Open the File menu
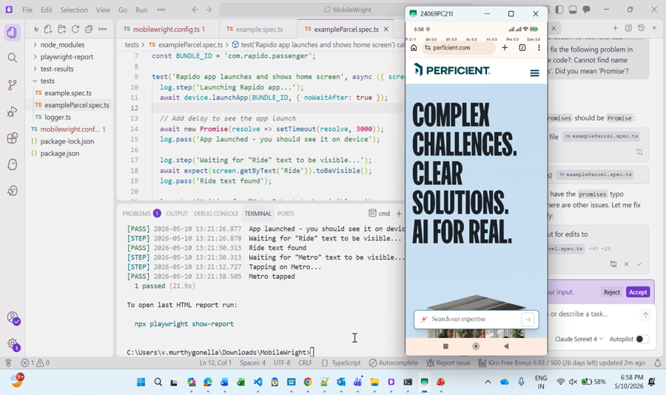Image resolution: width=666 pixels, height=395 pixels. point(27,10)
